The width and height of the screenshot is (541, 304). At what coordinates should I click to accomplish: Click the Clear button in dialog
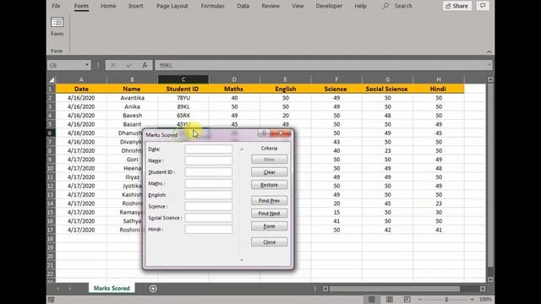269,172
